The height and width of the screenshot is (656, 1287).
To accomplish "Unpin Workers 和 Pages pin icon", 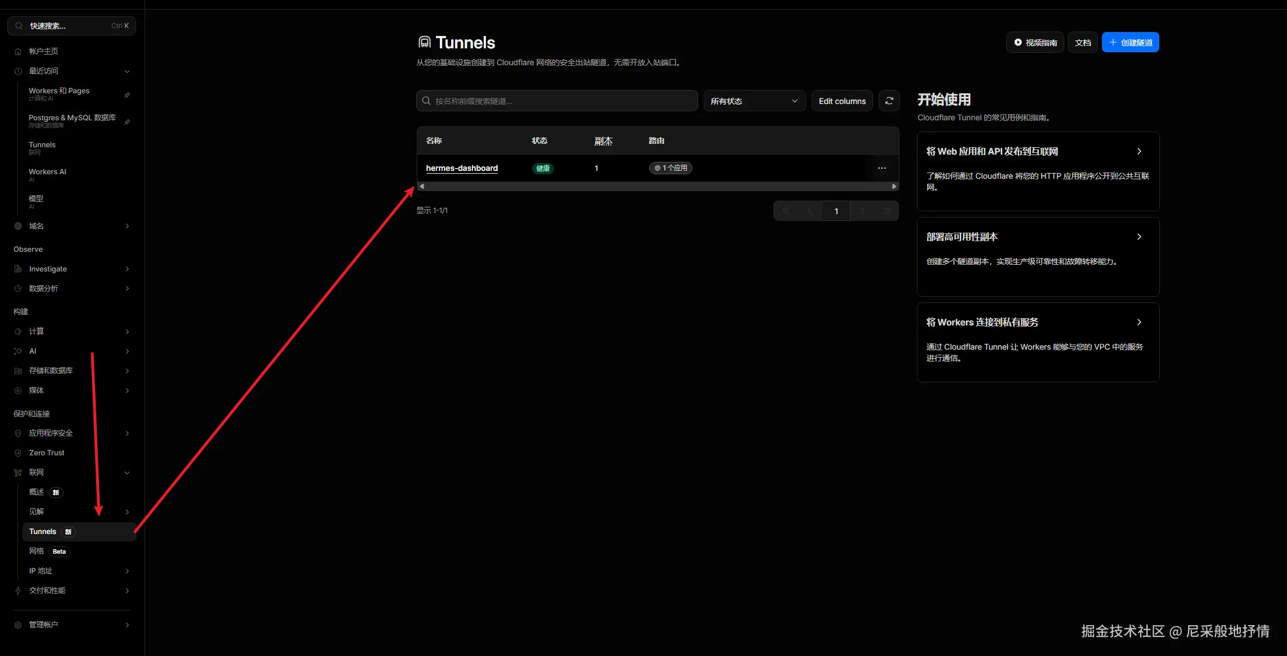I will coord(127,95).
